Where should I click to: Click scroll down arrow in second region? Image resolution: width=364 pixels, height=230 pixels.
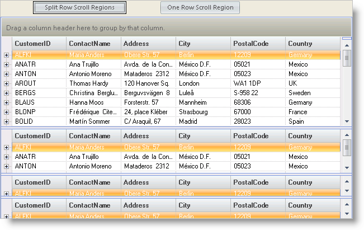[x=347, y=167]
